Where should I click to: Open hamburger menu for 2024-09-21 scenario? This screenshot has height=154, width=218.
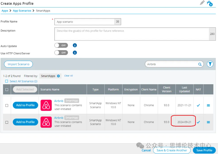(x=208, y=122)
